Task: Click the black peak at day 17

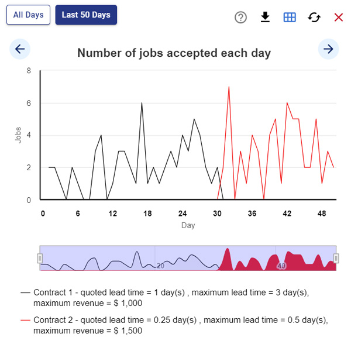Action: pos(142,103)
